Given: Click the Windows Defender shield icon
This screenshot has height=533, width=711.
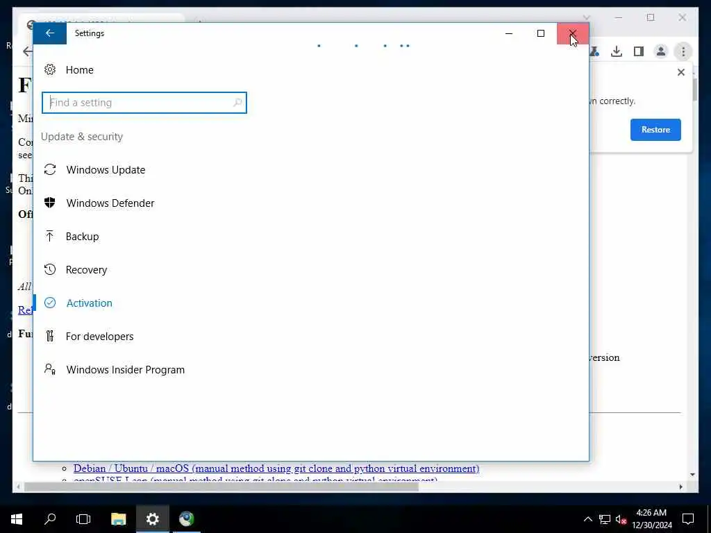Looking at the screenshot, I should pos(50,203).
